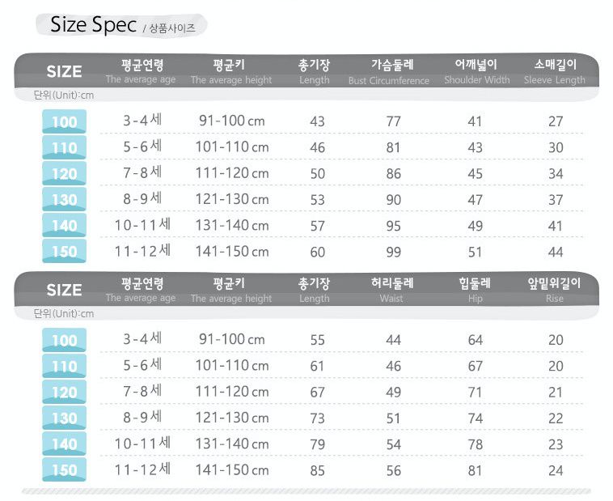Click the bottom table length value 85
The image size is (613, 501).
tap(318, 469)
